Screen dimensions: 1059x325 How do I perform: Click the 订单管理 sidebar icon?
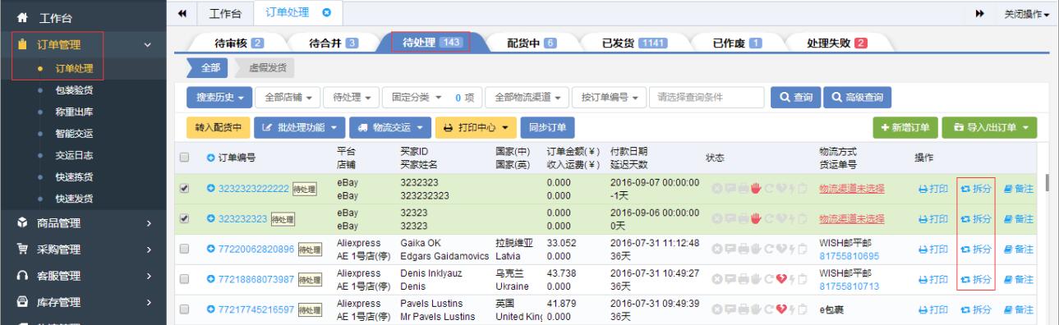[23, 45]
